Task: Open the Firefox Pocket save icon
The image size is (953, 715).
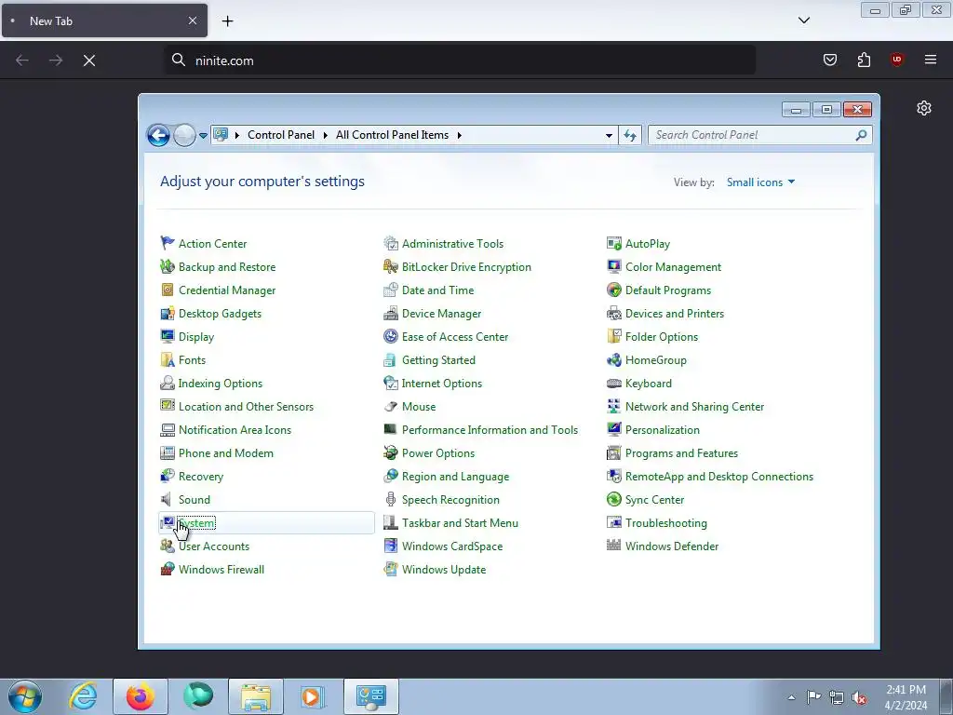Action: [829, 60]
